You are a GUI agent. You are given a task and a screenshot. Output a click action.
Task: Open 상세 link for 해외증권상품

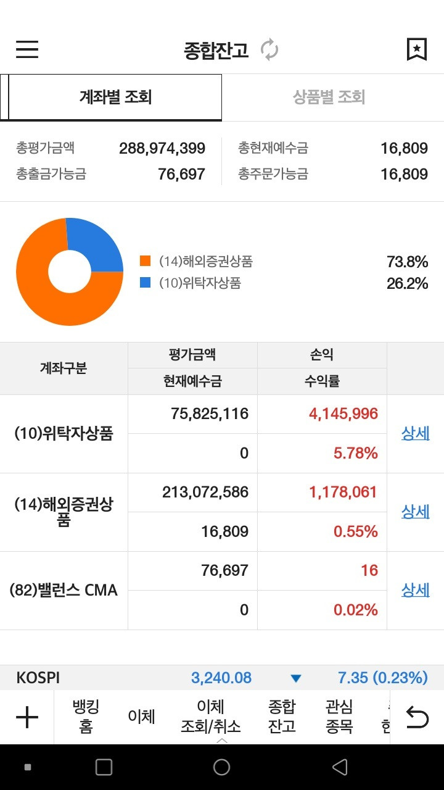point(416,512)
